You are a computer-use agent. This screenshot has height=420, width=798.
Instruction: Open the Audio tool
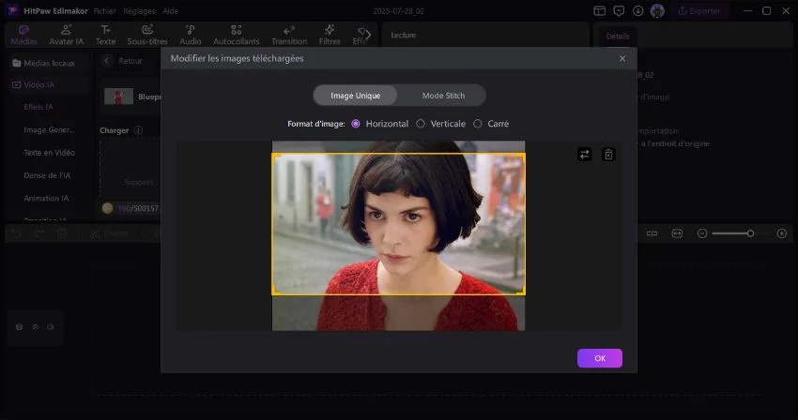pos(191,35)
